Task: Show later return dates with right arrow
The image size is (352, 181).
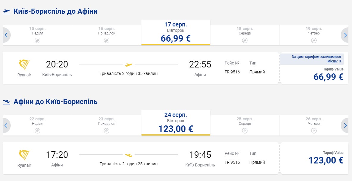Action: point(345,125)
